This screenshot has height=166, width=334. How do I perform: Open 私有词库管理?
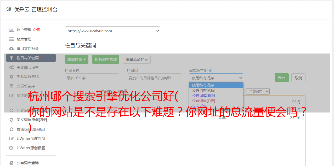(x=106, y=59)
